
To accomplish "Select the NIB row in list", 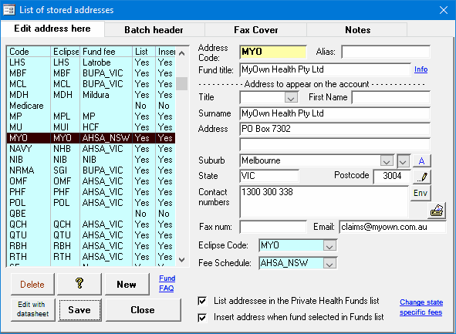I will (91, 160).
